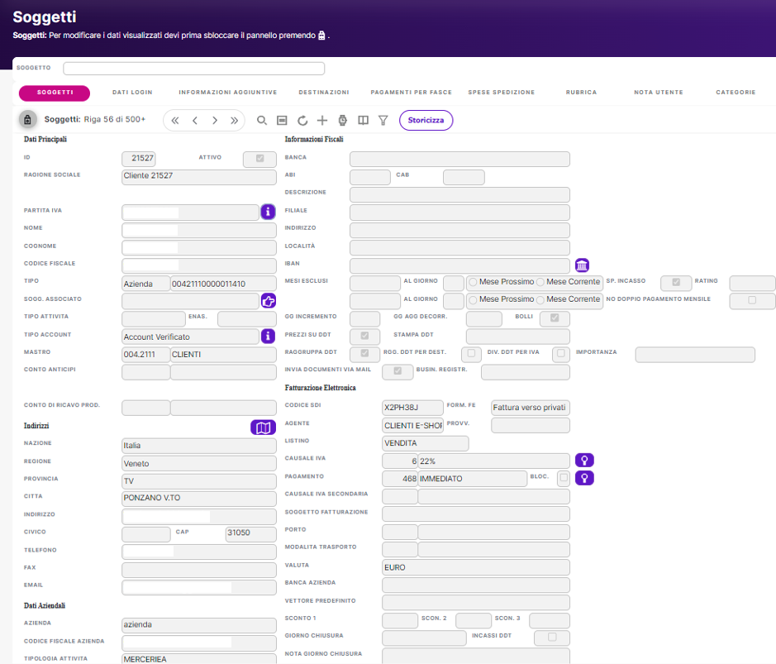The image size is (776, 664).
Task: Click the Ragione Sociale field
Action: 199,177
